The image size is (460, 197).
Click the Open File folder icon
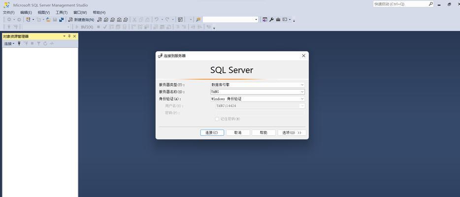coord(48,20)
